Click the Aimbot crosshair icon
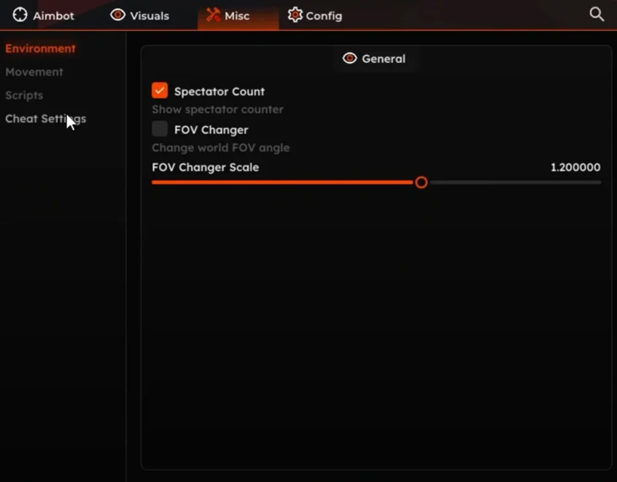Image resolution: width=617 pixels, height=482 pixels. [x=20, y=15]
